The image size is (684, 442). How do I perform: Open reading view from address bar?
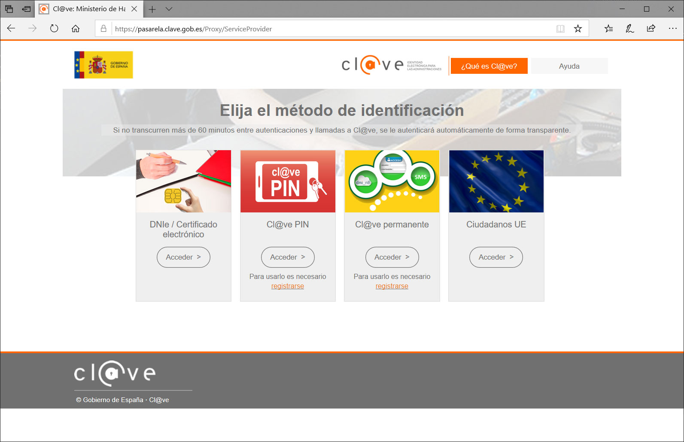560,29
